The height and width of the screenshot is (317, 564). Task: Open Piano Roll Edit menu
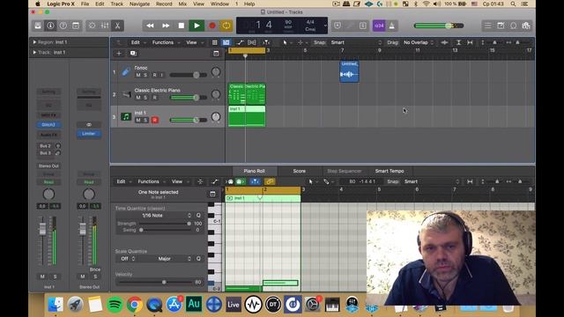(x=121, y=181)
